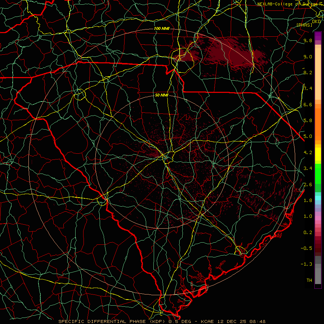Click the 50 NMI range ring label
Viewport: 324px width, 324px height.
[x=162, y=95]
